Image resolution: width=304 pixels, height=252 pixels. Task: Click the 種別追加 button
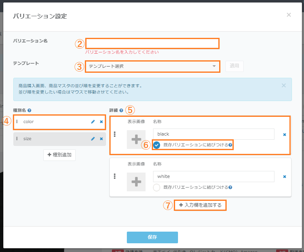pyautogui.click(x=59, y=155)
